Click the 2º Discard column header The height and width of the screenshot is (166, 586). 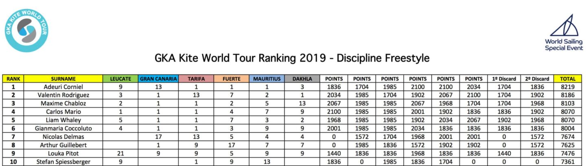coord(538,79)
